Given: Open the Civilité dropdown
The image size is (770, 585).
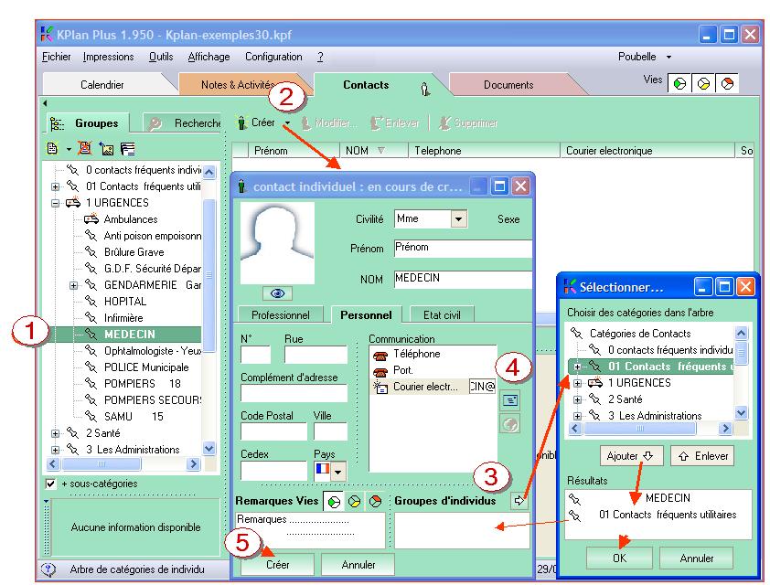Looking at the screenshot, I should (459, 219).
